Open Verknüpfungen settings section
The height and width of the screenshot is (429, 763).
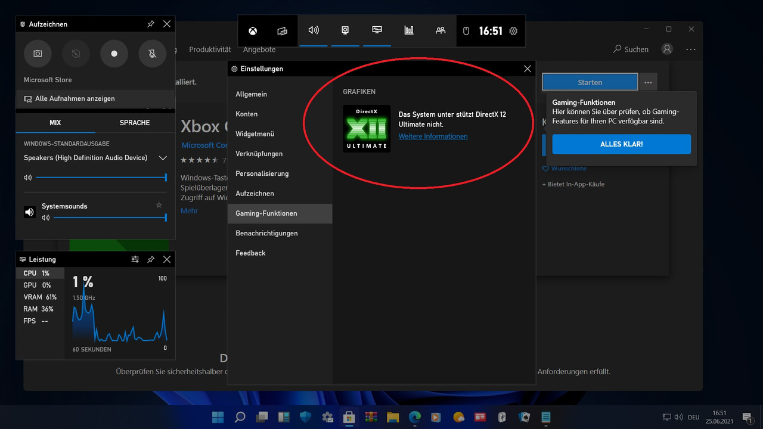[280, 154]
